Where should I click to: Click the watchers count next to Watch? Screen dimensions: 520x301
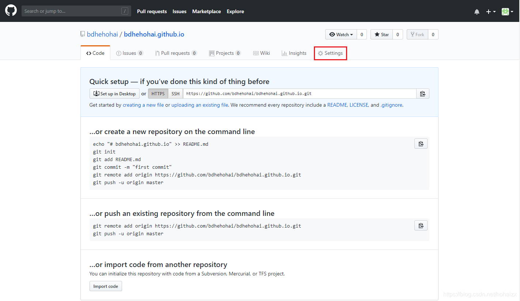coord(362,34)
